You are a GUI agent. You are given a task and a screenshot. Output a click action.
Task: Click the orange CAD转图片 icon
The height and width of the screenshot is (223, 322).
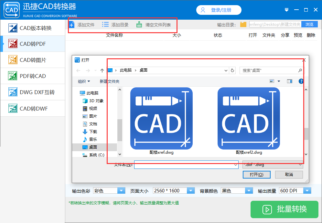(13, 60)
